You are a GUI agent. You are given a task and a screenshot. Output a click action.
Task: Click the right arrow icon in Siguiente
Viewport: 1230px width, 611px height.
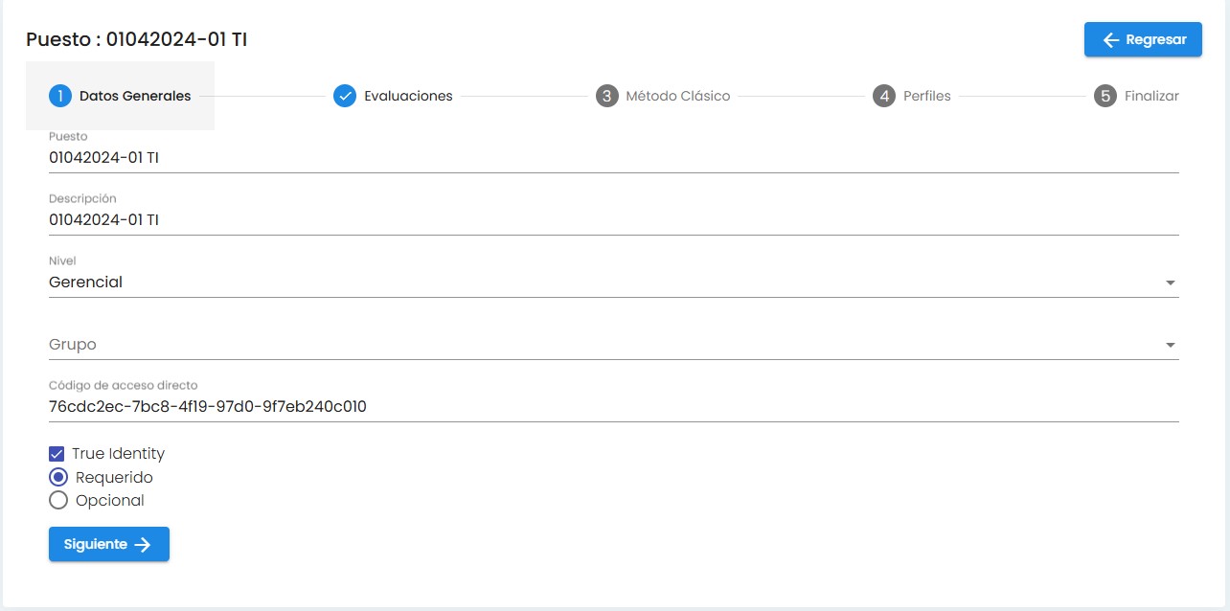point(143,544)
